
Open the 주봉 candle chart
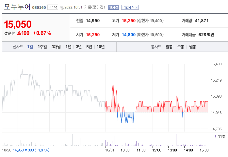click(181, 47)
